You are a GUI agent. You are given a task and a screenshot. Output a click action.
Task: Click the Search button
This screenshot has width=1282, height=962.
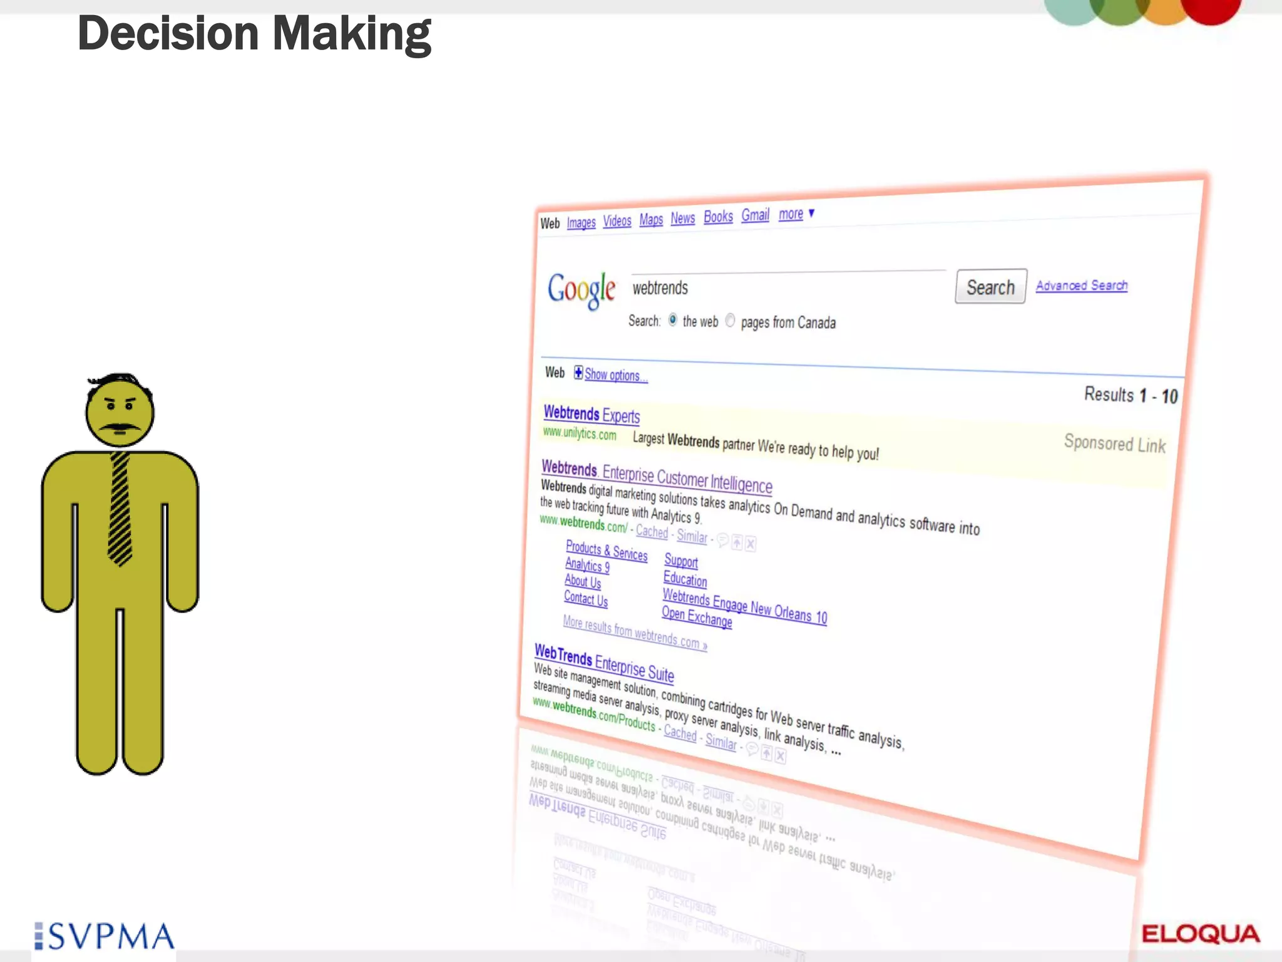[x=990, y=287]
